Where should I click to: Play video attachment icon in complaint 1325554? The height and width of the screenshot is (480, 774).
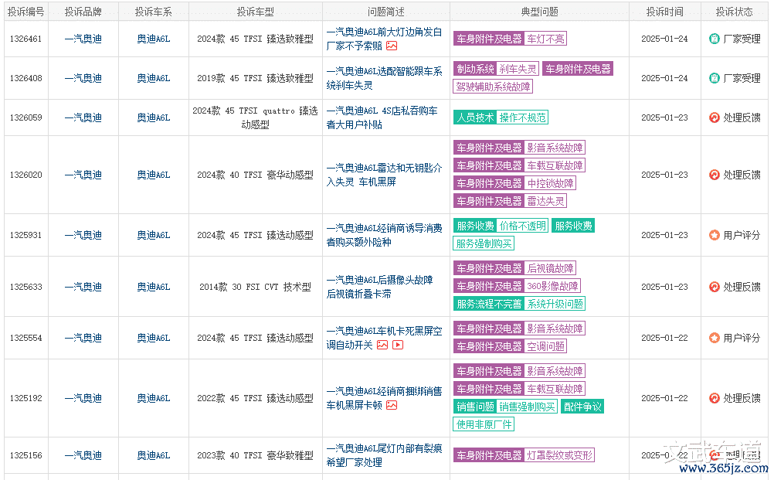[x=398, y=346]
